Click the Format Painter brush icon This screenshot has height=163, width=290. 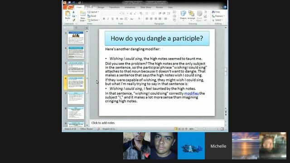point(73,20)
